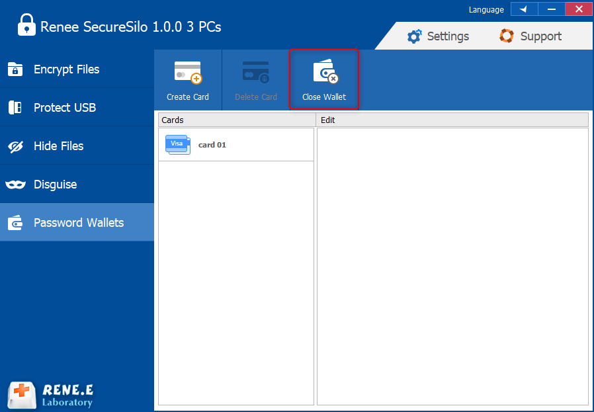Open the Disguise mask section
This screenshot has width=594, height=412.
click(77, 185)
